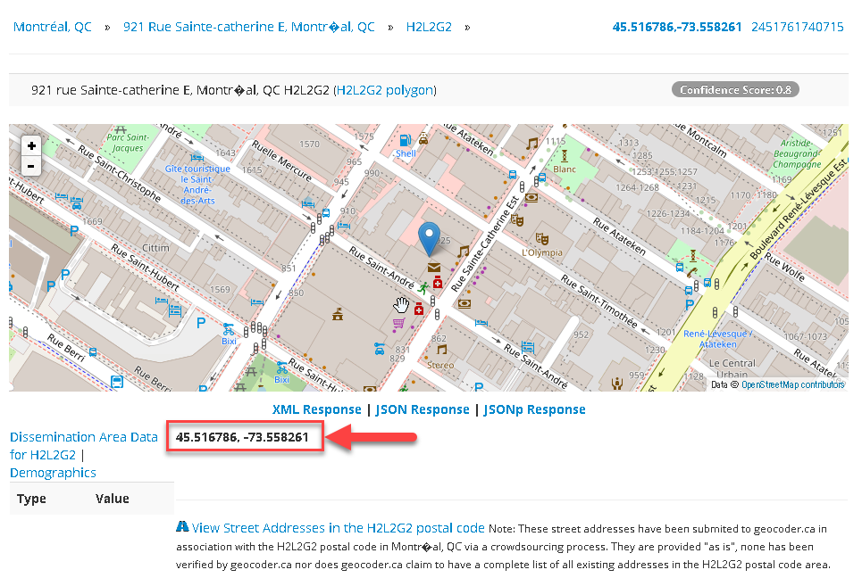The width and height of the screenshot is (862, 578).
Task: Open the XML Response link
Action: click(316, 409)
